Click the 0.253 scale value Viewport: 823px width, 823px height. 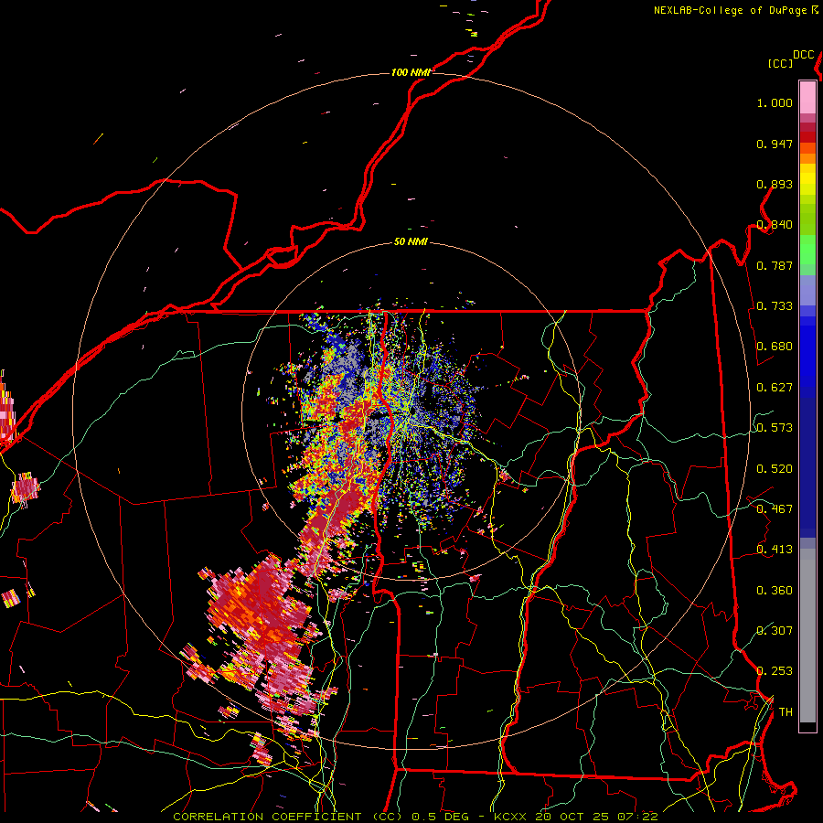[x=775, y=671]
